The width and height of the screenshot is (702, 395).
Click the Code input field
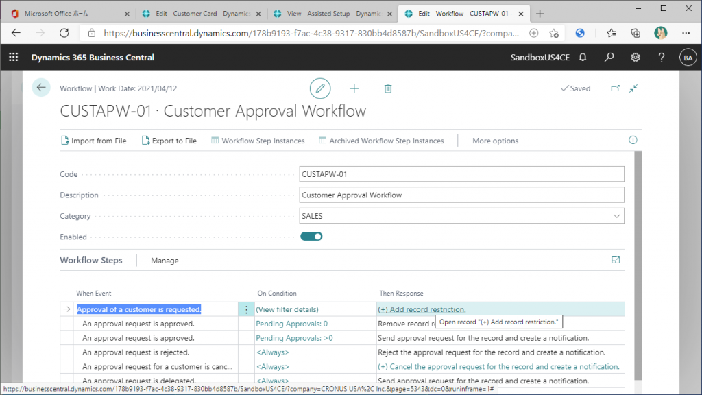461,174
